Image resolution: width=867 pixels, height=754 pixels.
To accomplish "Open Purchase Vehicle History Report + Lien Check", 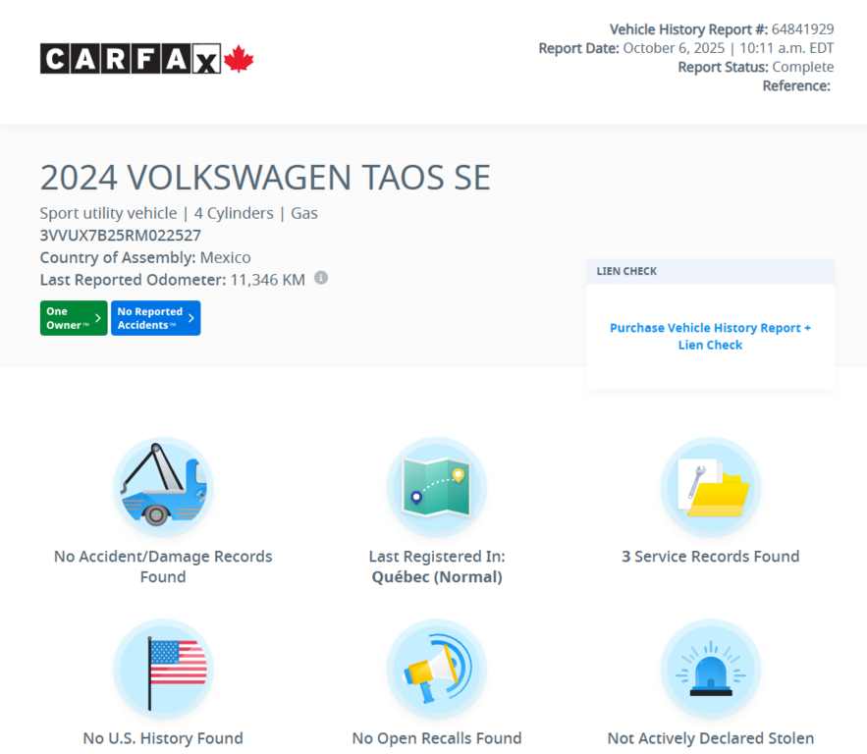I will point(710,336).
